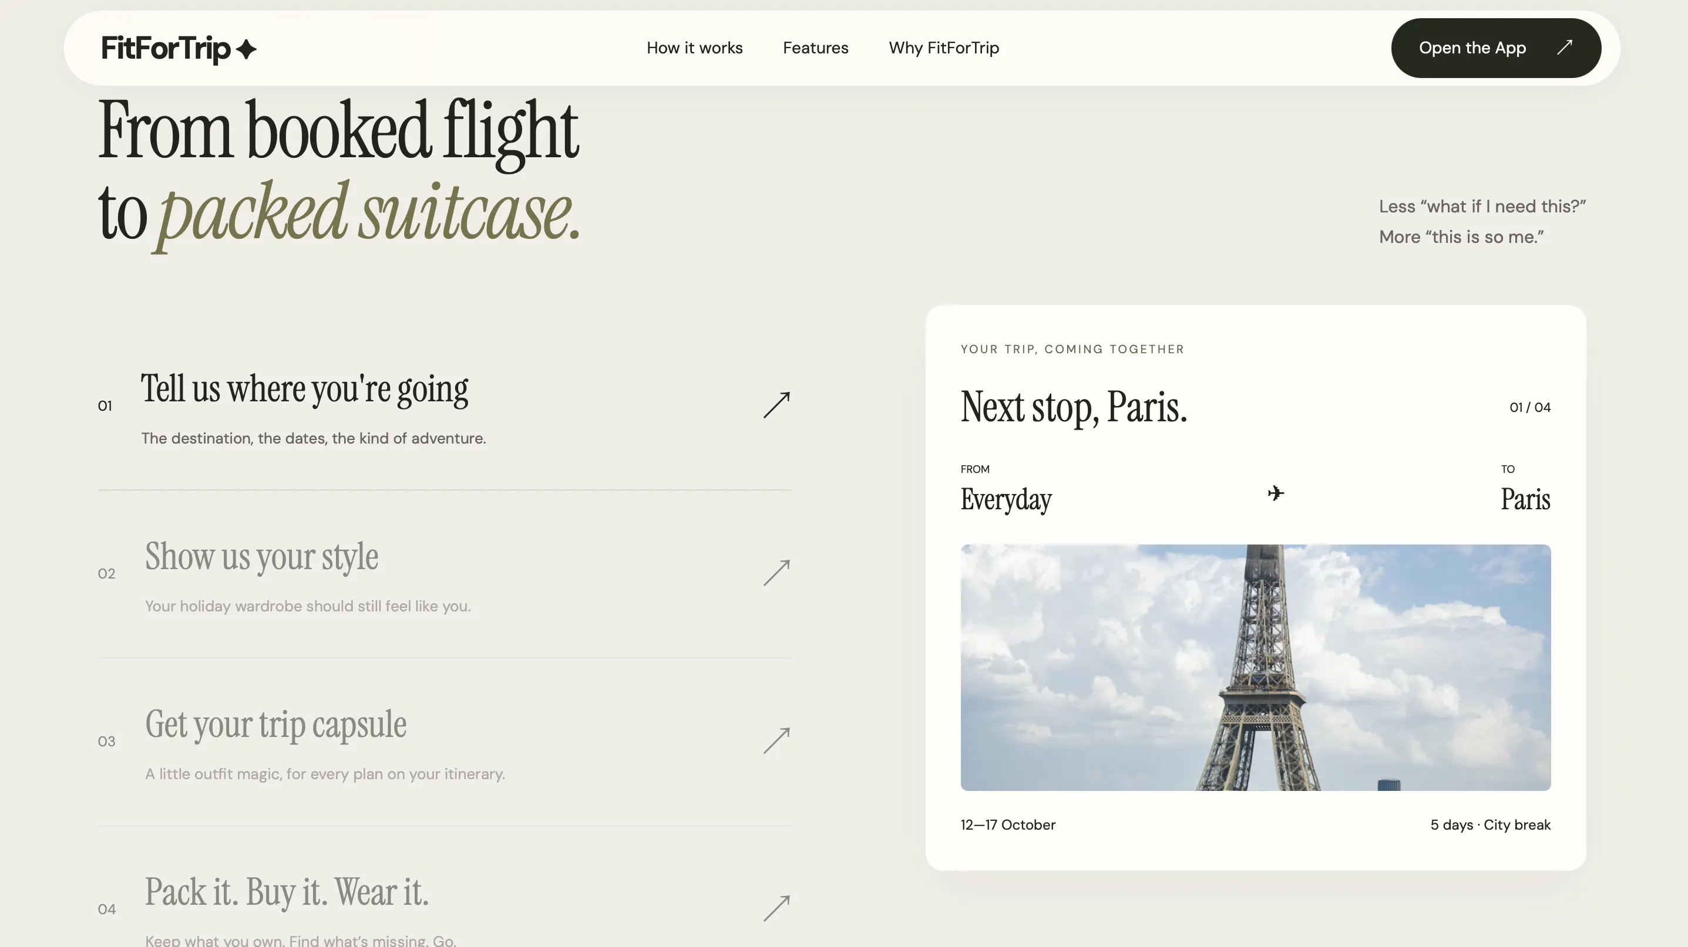The width and height of the screenshot is (1688, 947).
Task: Click the arrow next to Show us your style
Action: (776, 573)
